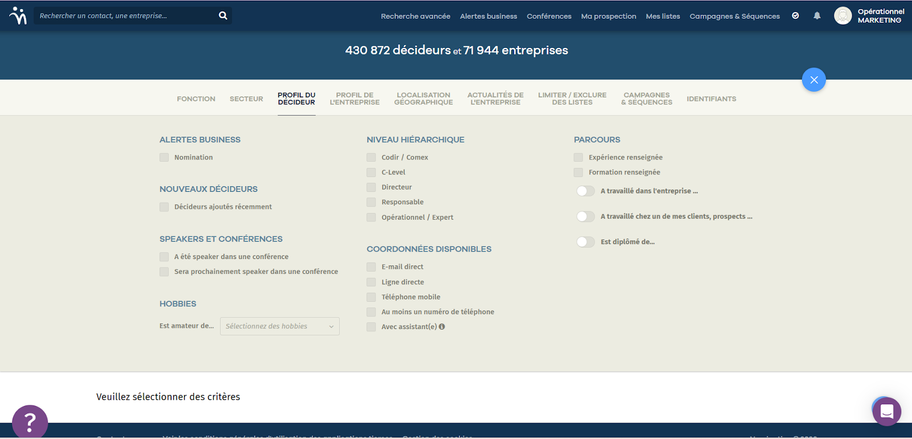Open the Sélectionnez des hobbies dropdown

coord(280,326)
